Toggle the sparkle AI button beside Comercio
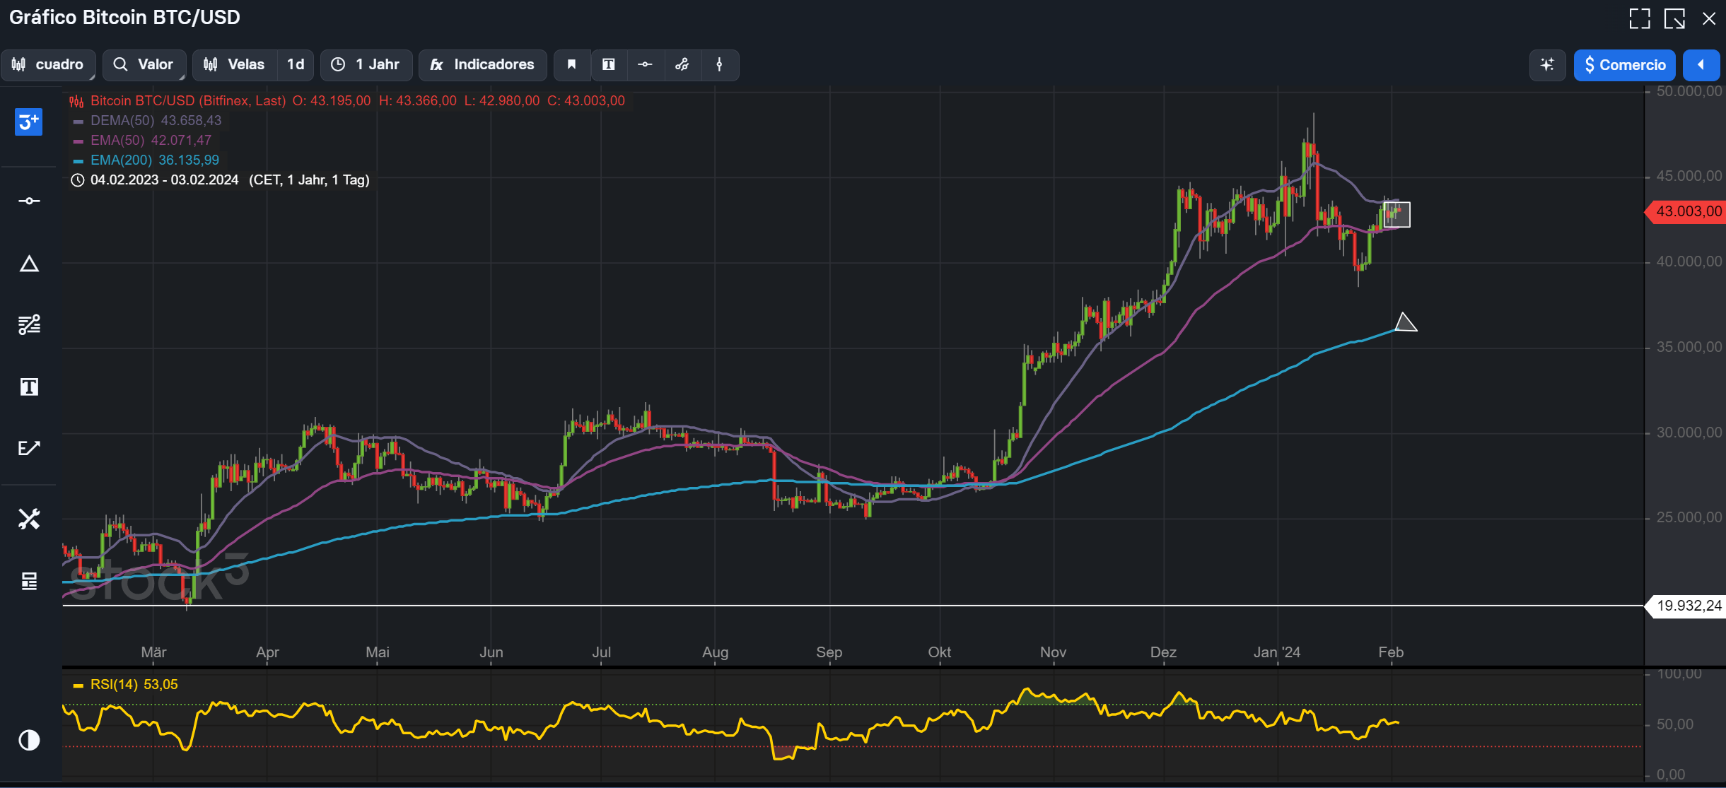 [x=1547, y=65]
